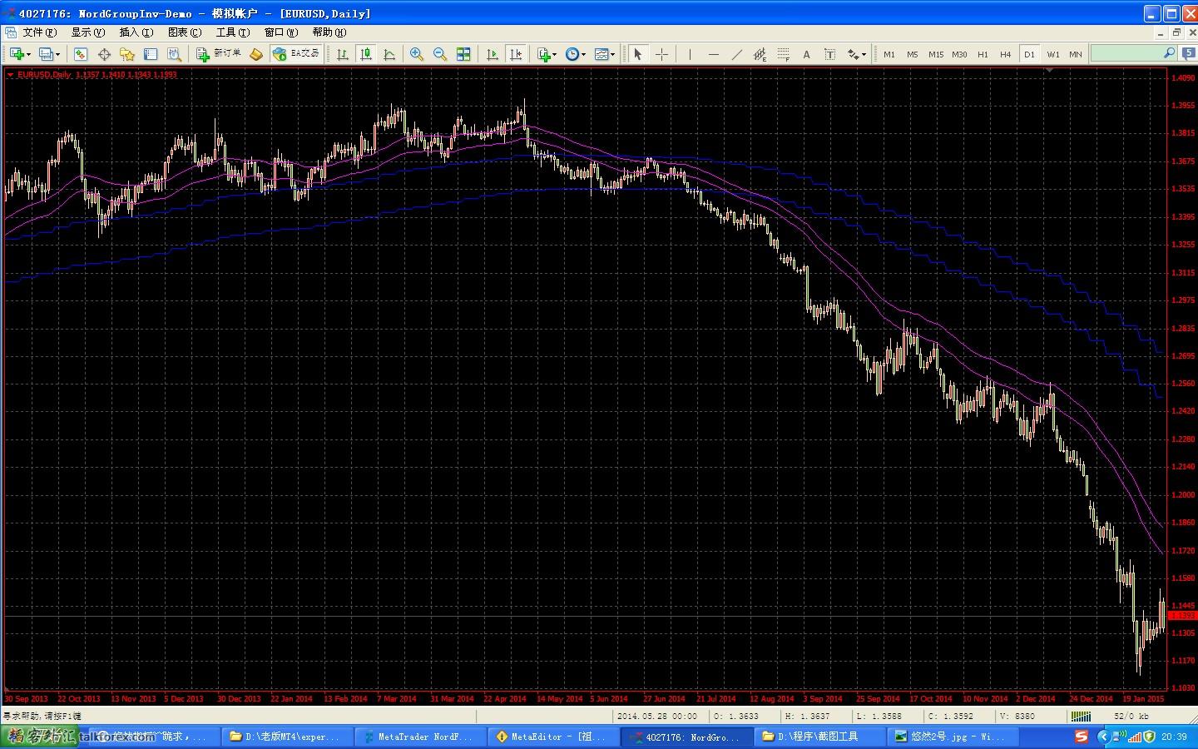Image resolution: width=1198 pixels, height=749 pixels.
Task: Open the 帮助(H) menu
Action: coord(329,32)
